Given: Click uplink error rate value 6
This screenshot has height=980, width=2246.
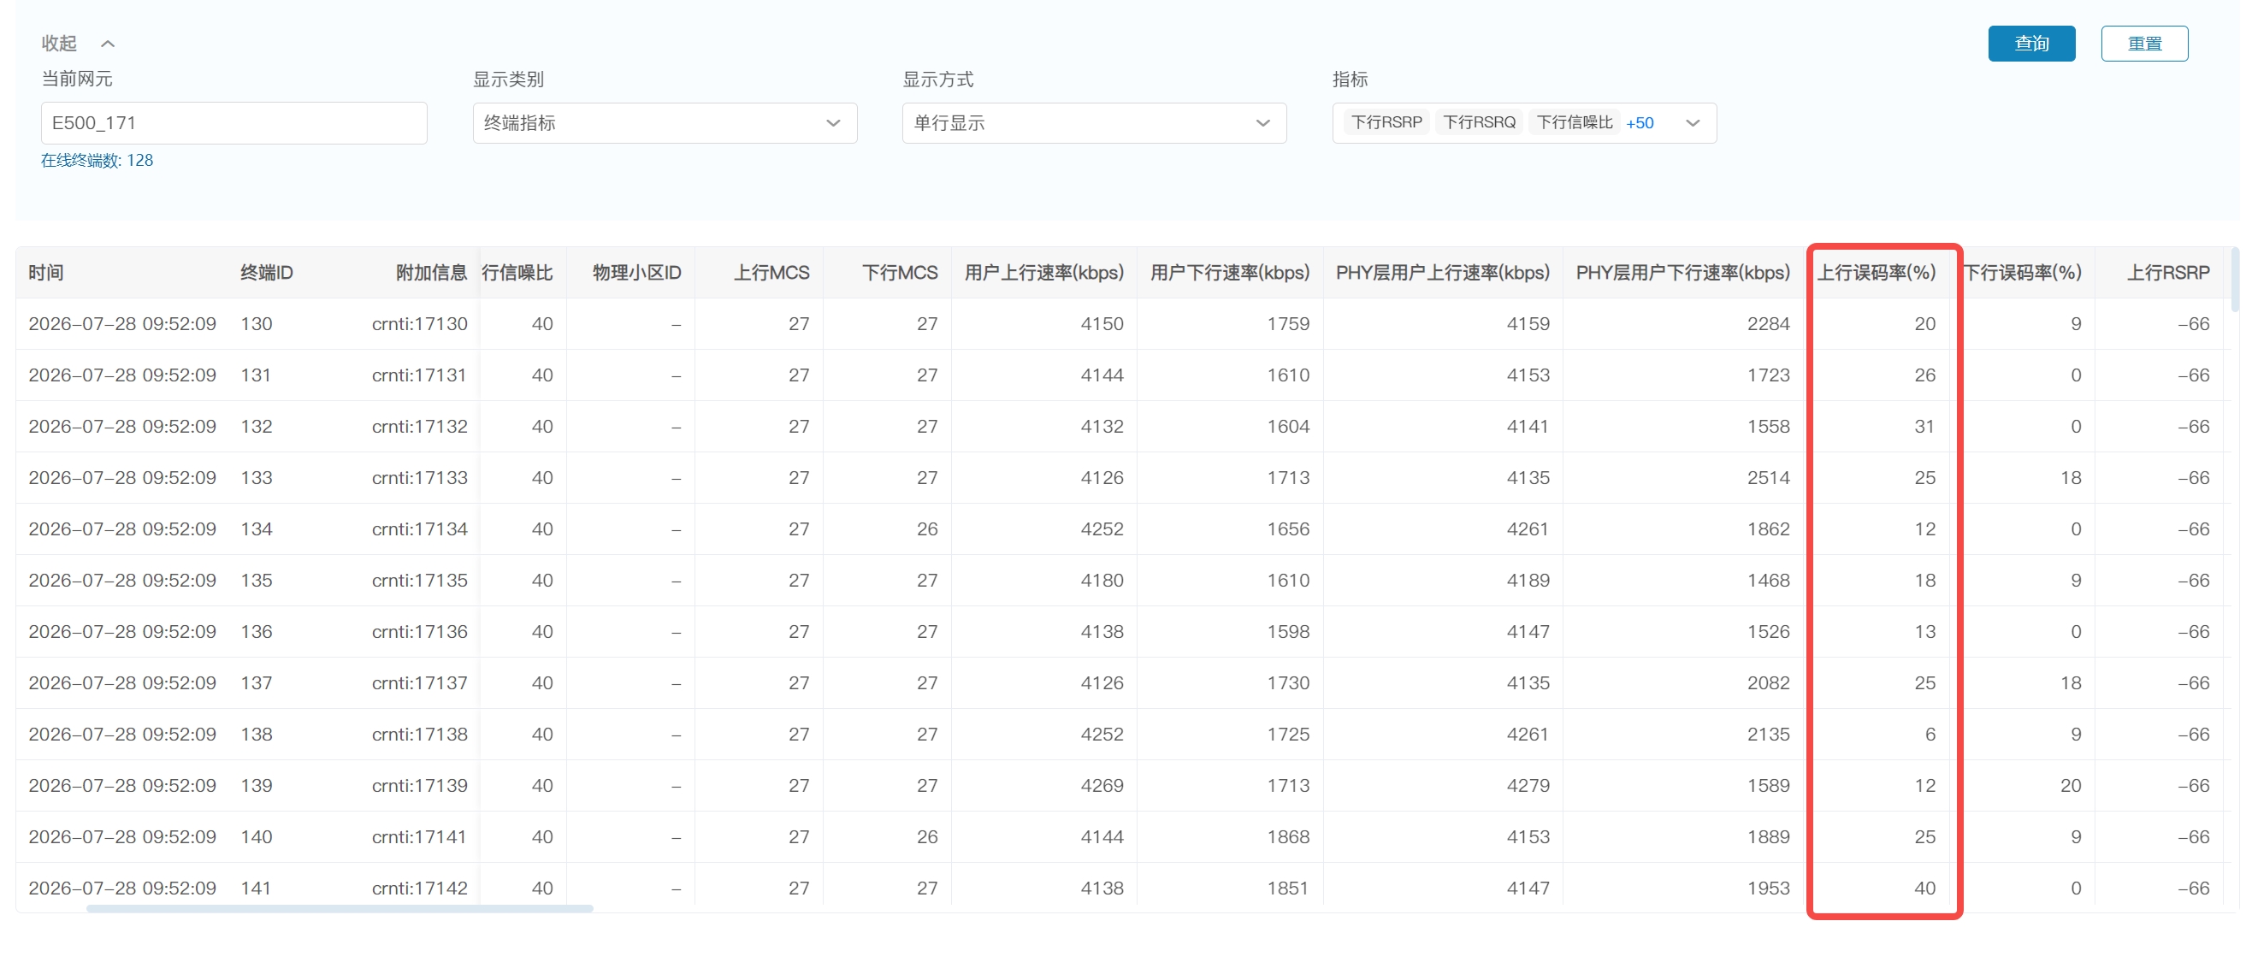Looking at the screenshot, I should (x=1930, y=735).
